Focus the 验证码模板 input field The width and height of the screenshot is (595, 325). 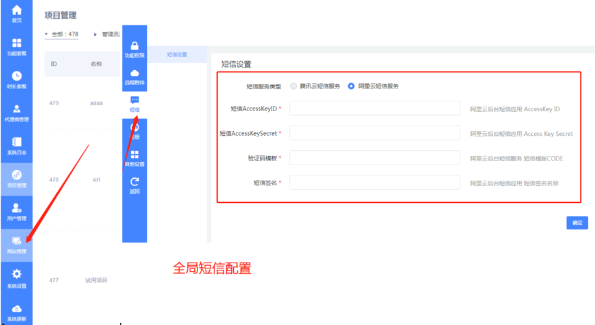(375, 157)
